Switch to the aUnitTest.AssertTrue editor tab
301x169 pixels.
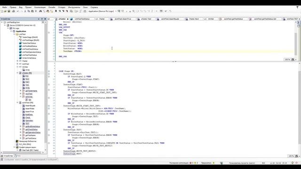(x=123, y=19)
